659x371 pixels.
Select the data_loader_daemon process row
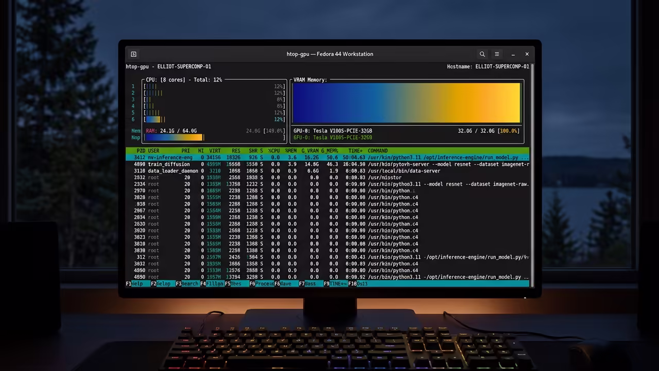point(327,171)
